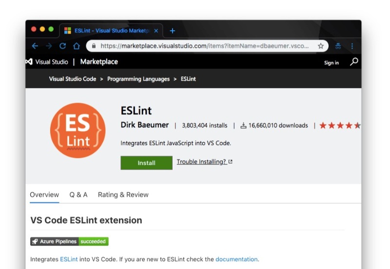Close the ESLint Marketplace tab
390x269 pixels.
pyautogui.click(x=156, y=31)
